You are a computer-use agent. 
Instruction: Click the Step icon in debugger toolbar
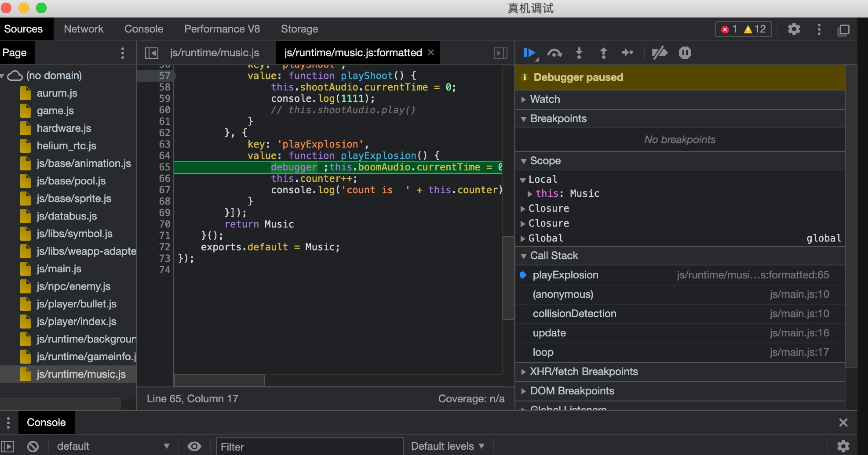[x=627, y=53]
